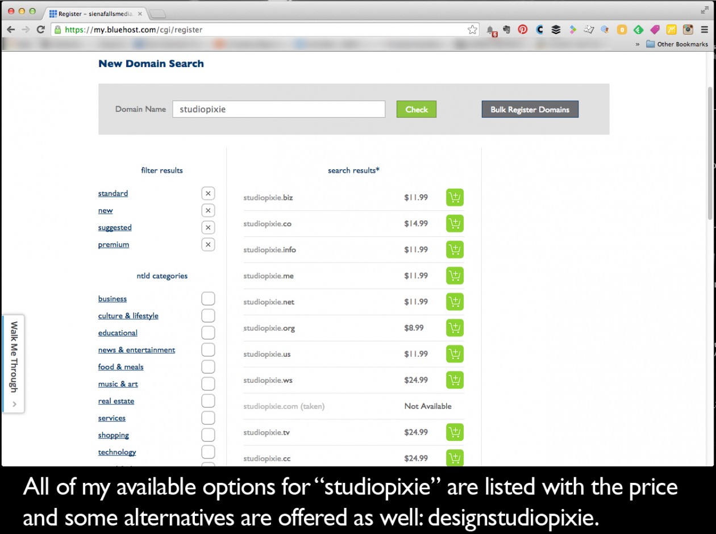Image resolution: width=716 pixels, height=534 pixels.
Task: Open the green Feedly extension
Action: point(638,30)
